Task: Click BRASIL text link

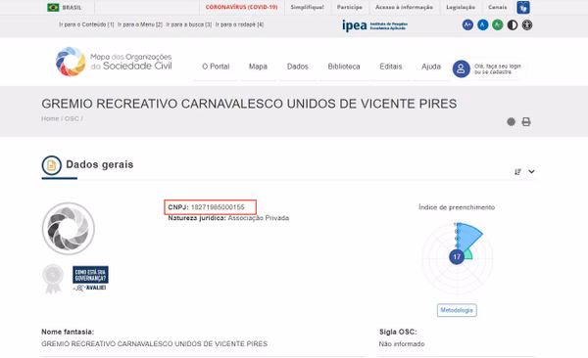Action: click(72, 8)
